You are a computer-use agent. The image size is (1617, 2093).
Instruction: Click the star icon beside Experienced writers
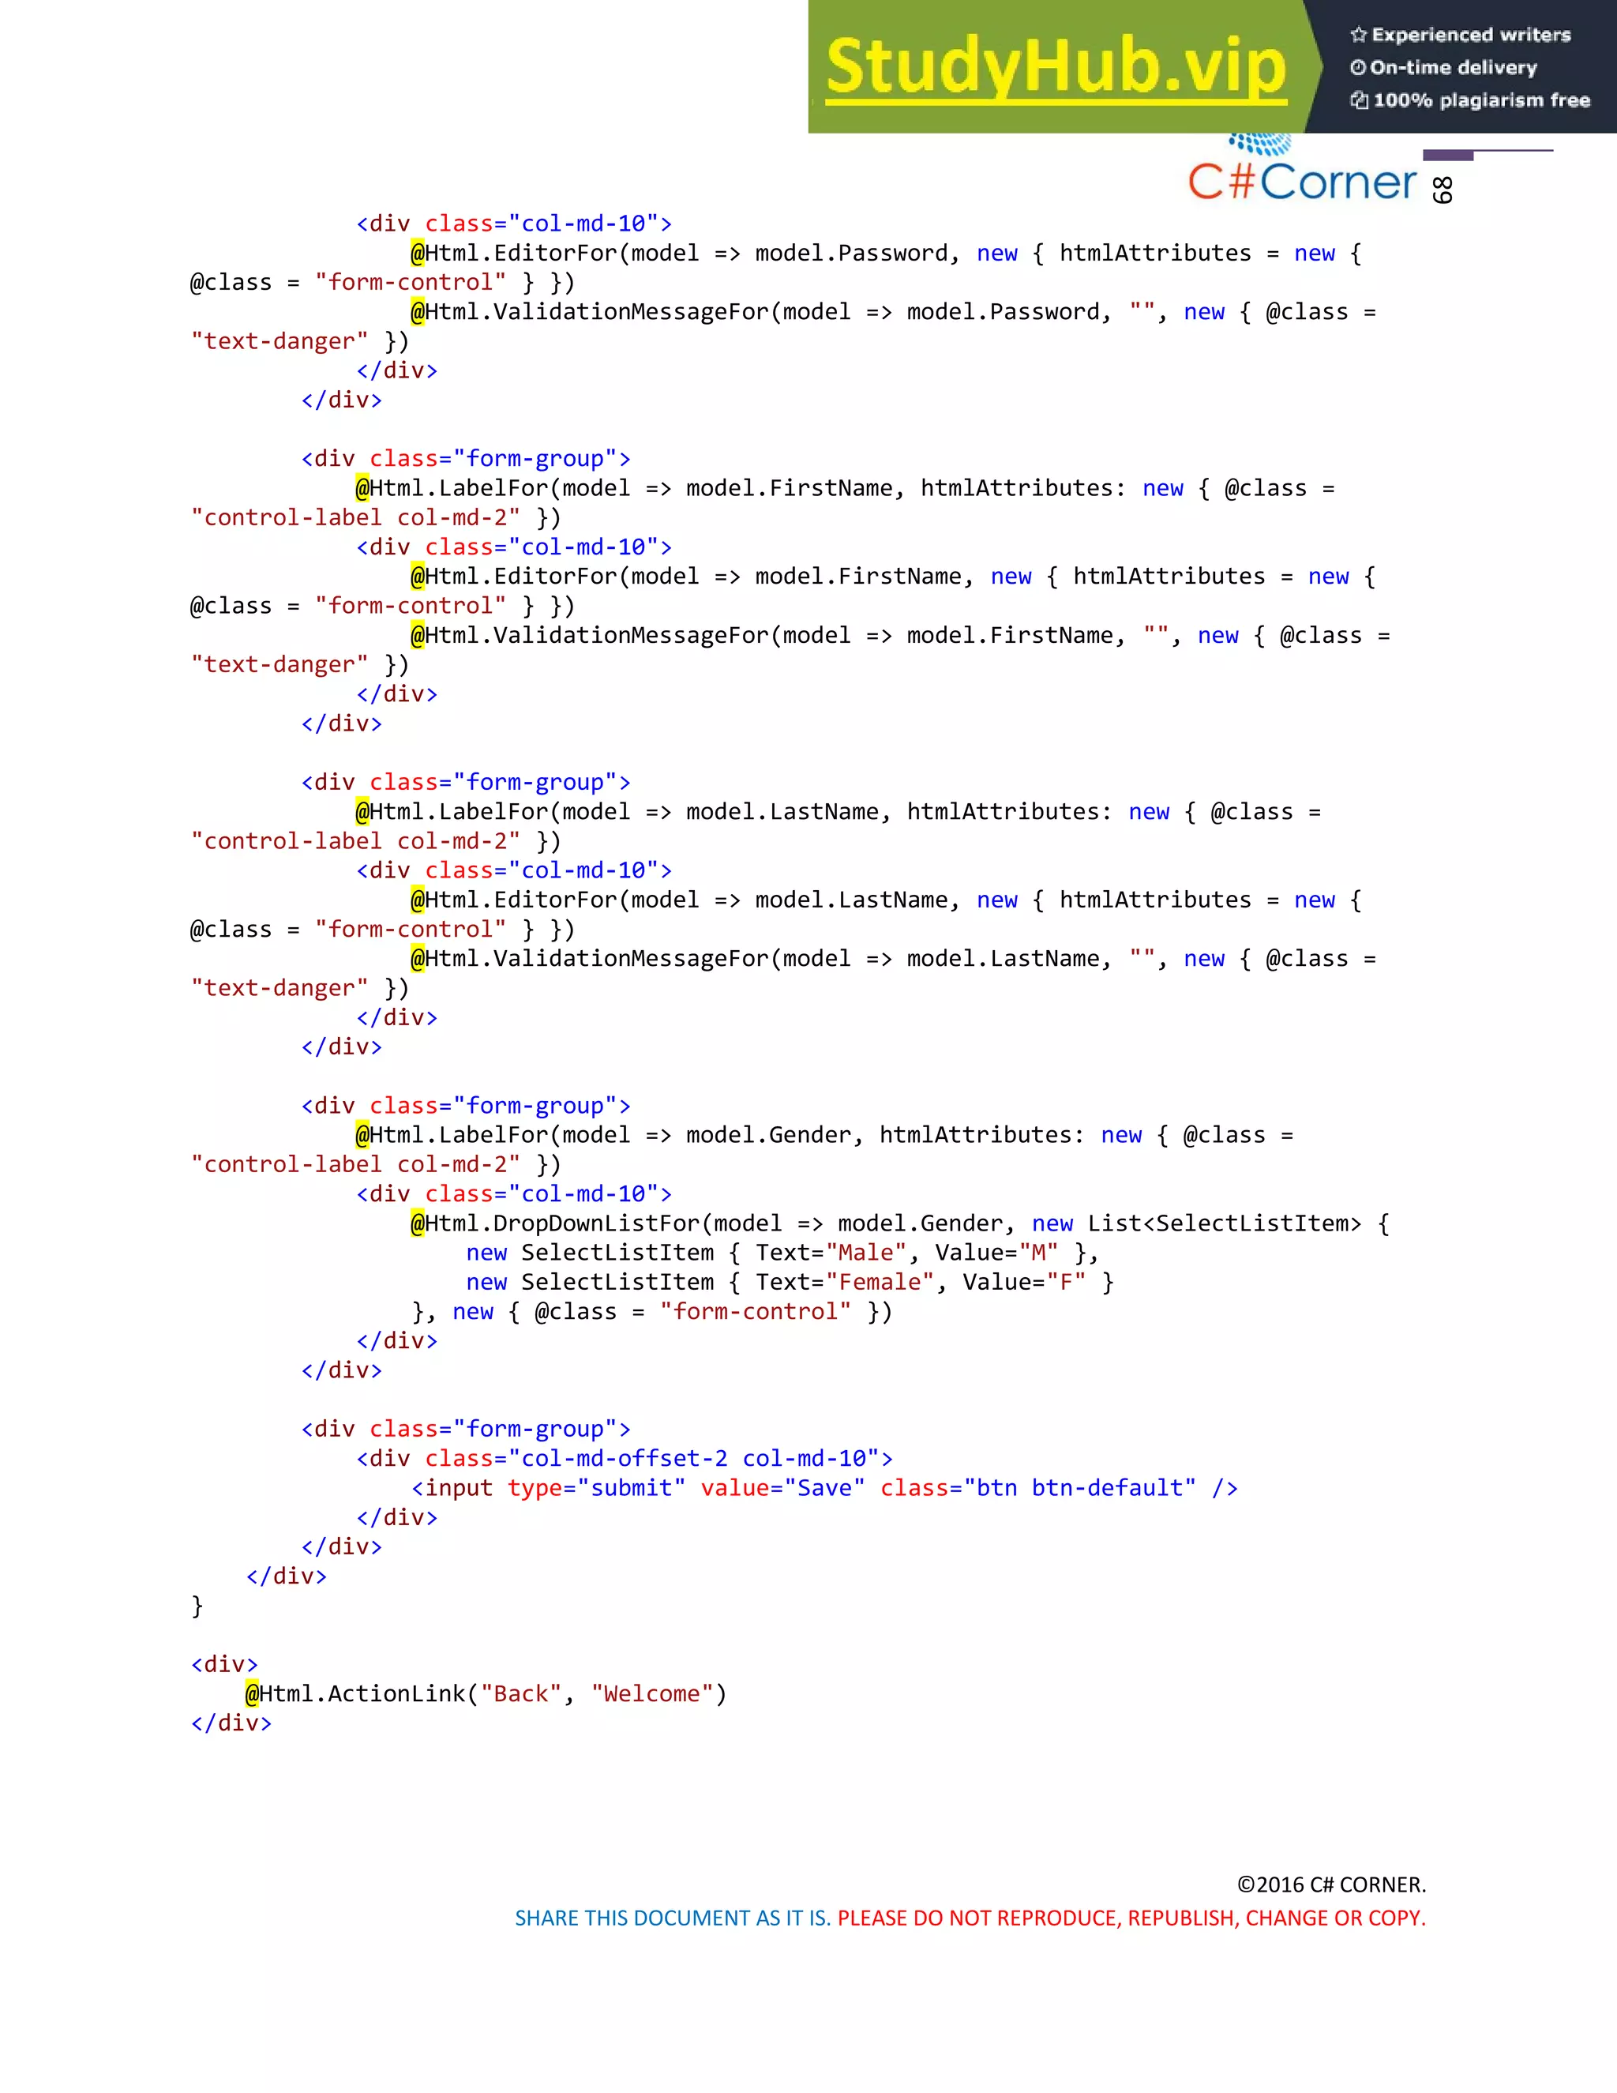pos(1357,36)
